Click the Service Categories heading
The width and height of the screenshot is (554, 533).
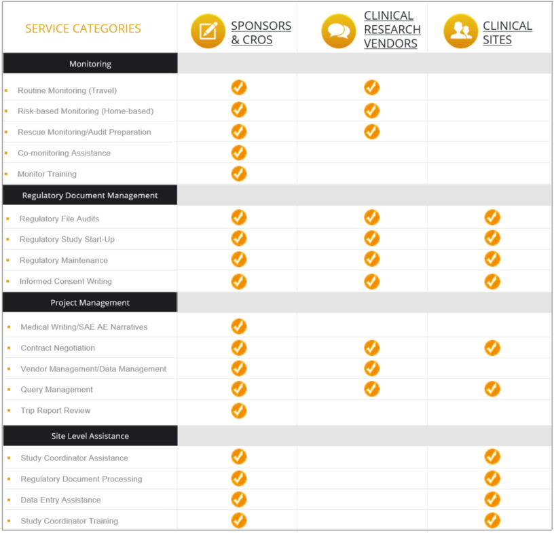(83, 29)
